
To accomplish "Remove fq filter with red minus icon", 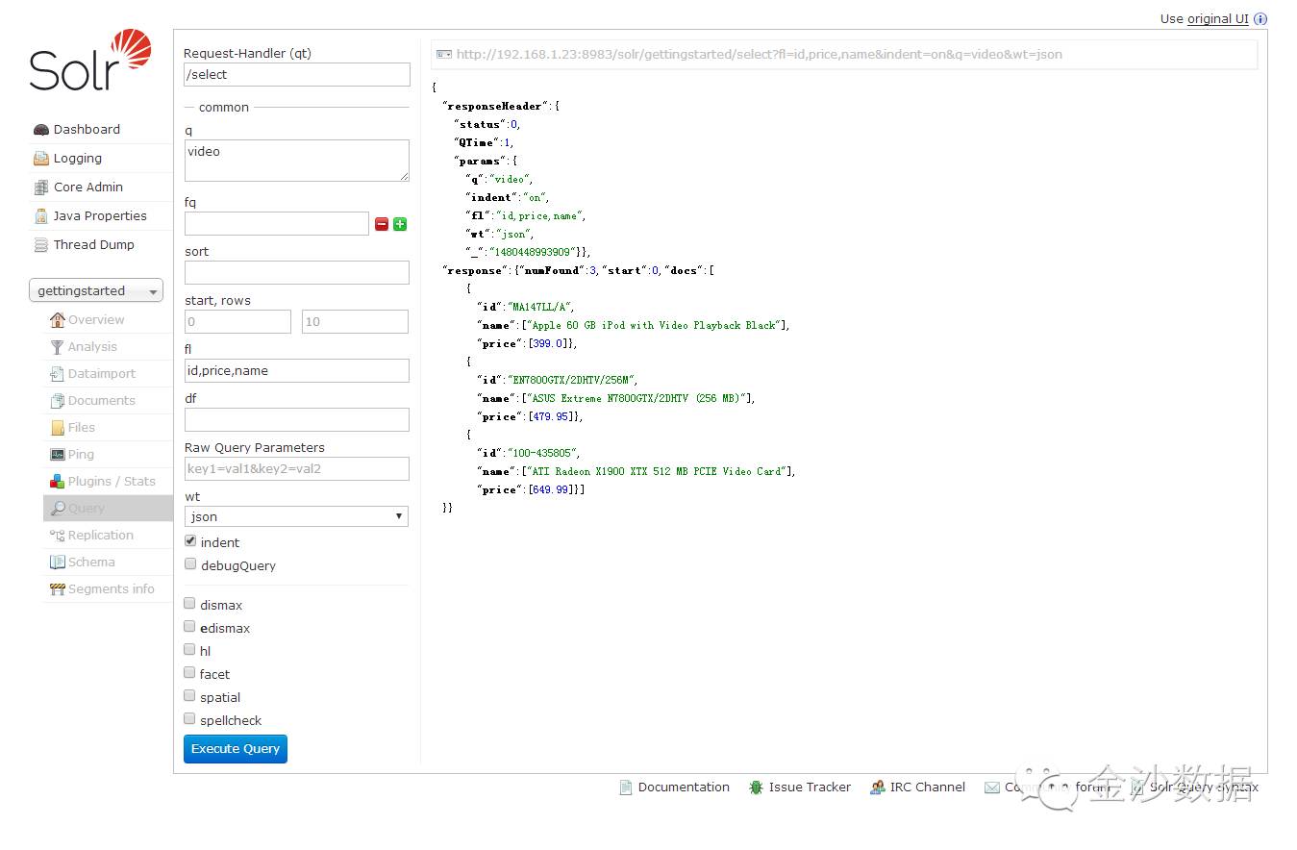I will [382, 224].
